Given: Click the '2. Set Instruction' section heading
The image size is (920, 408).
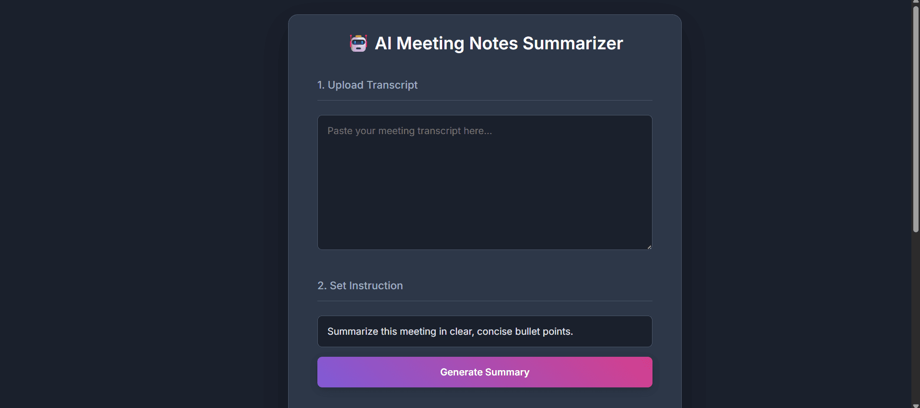Looking at the screenshot, I should tap(360, 285).
